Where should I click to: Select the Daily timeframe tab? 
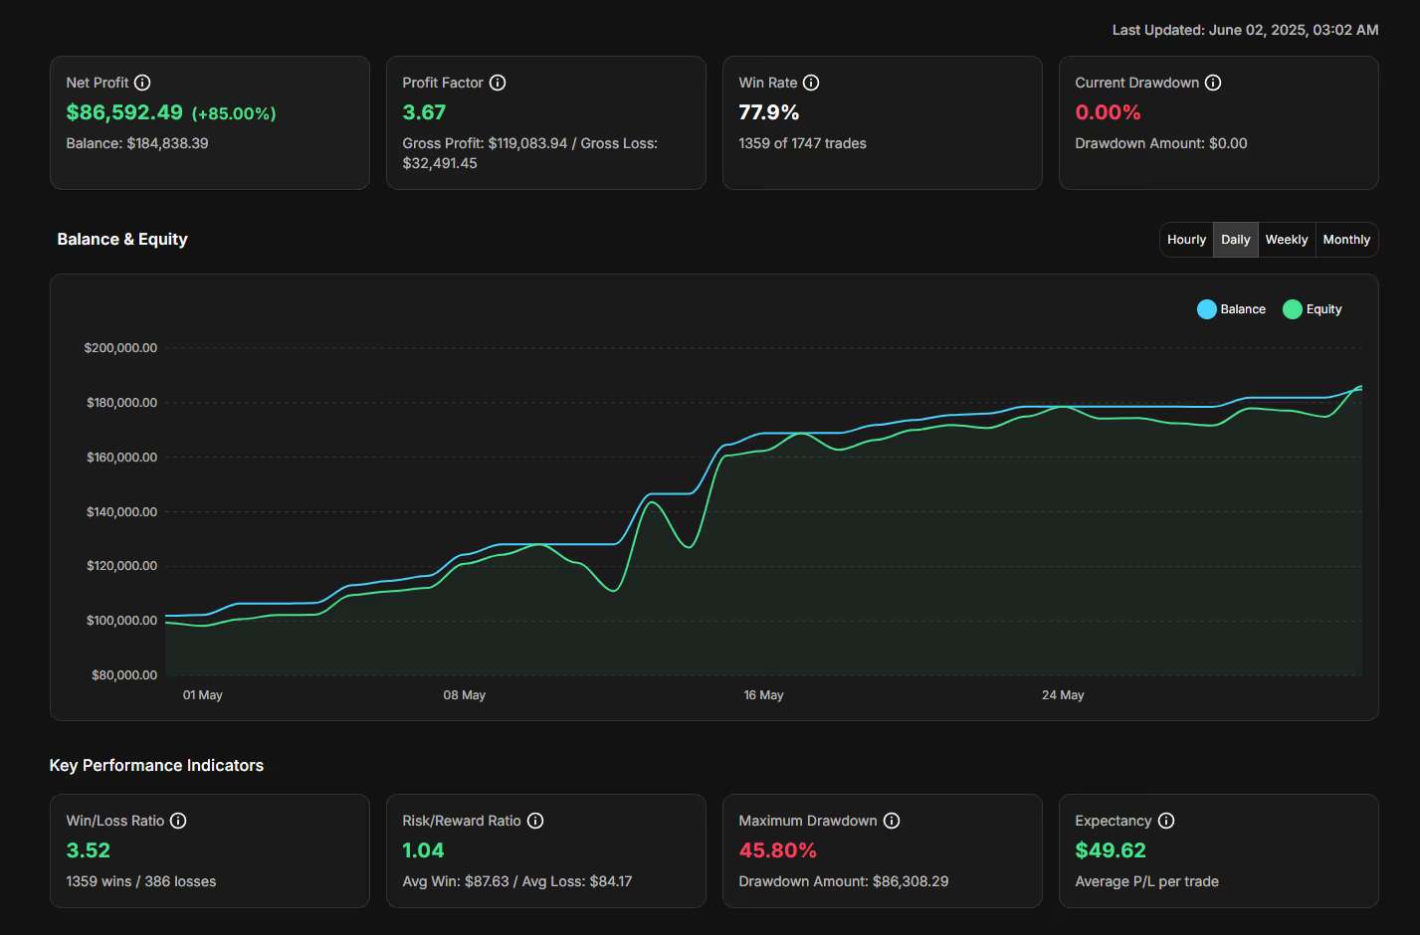1235,240
